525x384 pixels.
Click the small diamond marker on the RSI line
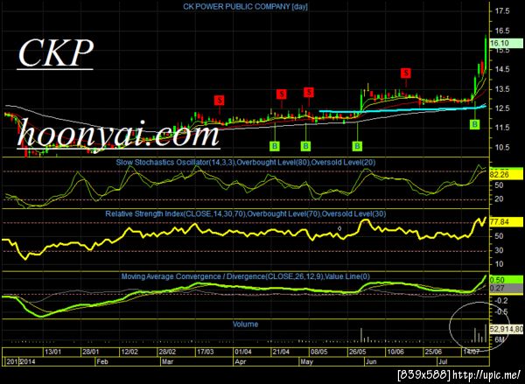[x=339, y=228]
